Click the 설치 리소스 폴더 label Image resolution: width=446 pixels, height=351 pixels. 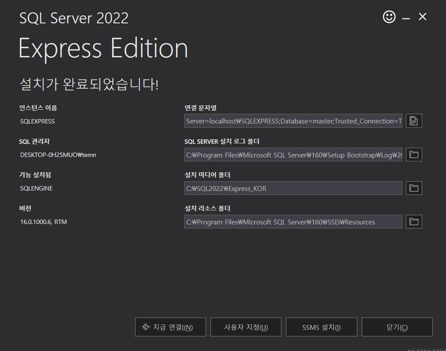[x=207, y=208]
